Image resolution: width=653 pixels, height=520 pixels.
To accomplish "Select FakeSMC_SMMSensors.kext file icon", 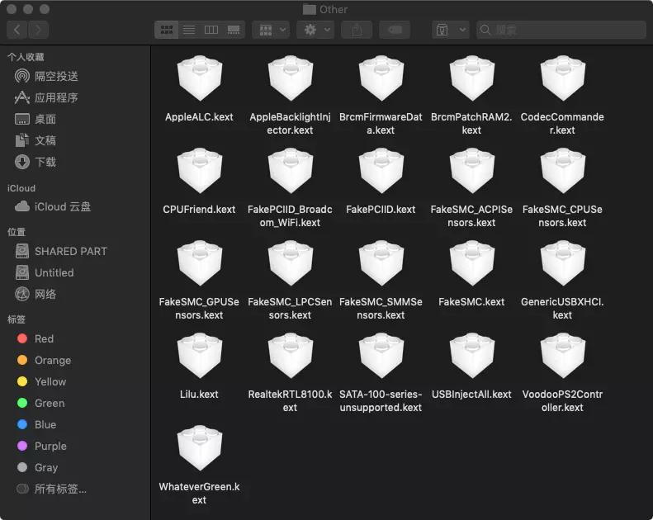I will [381, 262].
